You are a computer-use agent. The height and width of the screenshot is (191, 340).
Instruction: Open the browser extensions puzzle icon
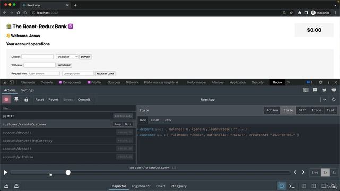(300, 13)
